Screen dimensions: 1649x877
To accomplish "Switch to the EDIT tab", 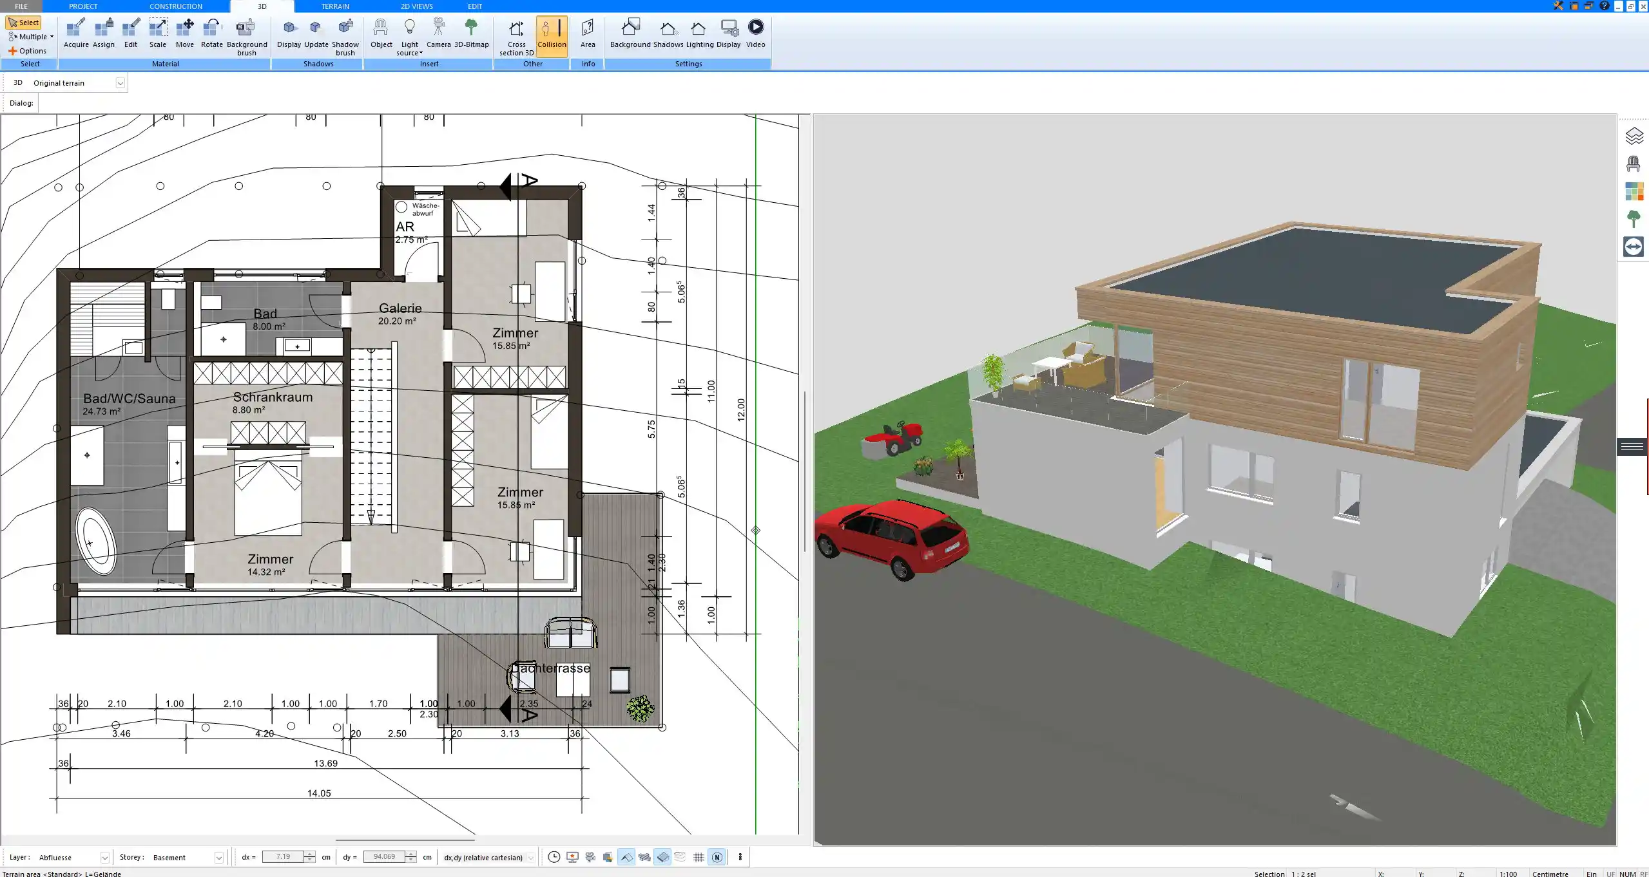I will pyautogui.click(x=475, y=6).
